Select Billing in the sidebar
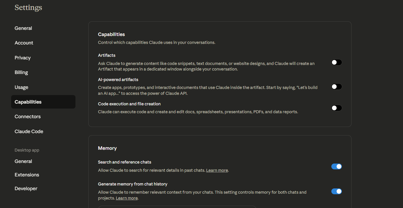Screen dimensions: 403x208 (x=21, y=72)
